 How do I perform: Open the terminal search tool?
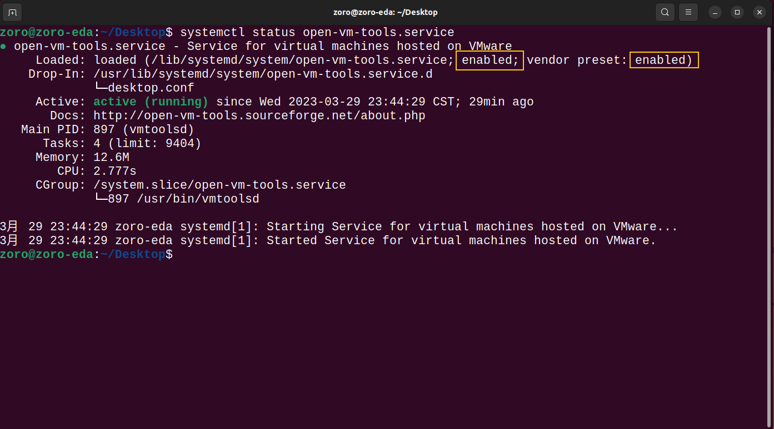point(665,12)
